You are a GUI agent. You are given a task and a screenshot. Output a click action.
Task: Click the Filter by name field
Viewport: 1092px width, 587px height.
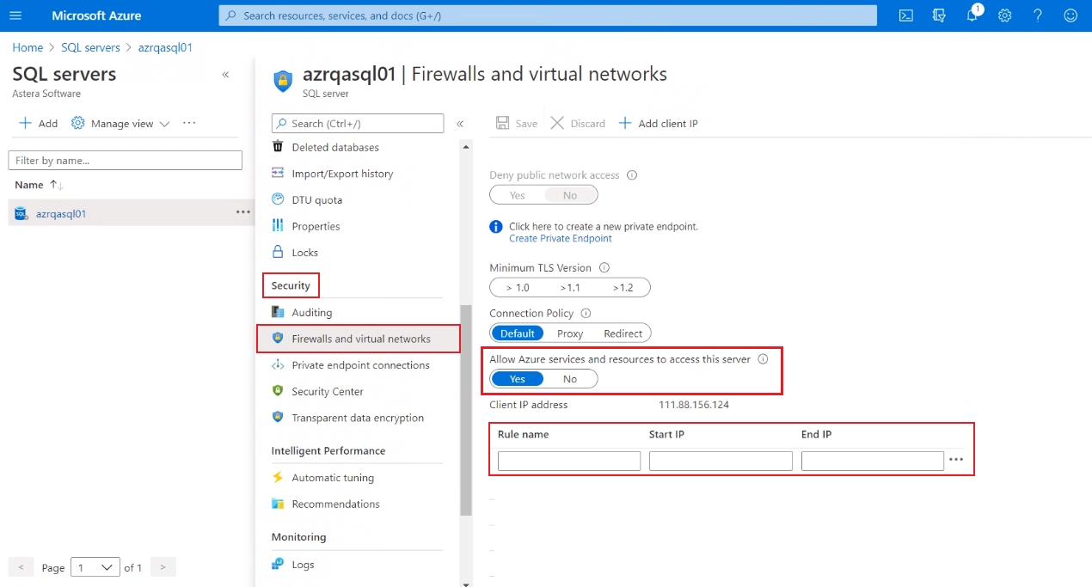(126, 161)
